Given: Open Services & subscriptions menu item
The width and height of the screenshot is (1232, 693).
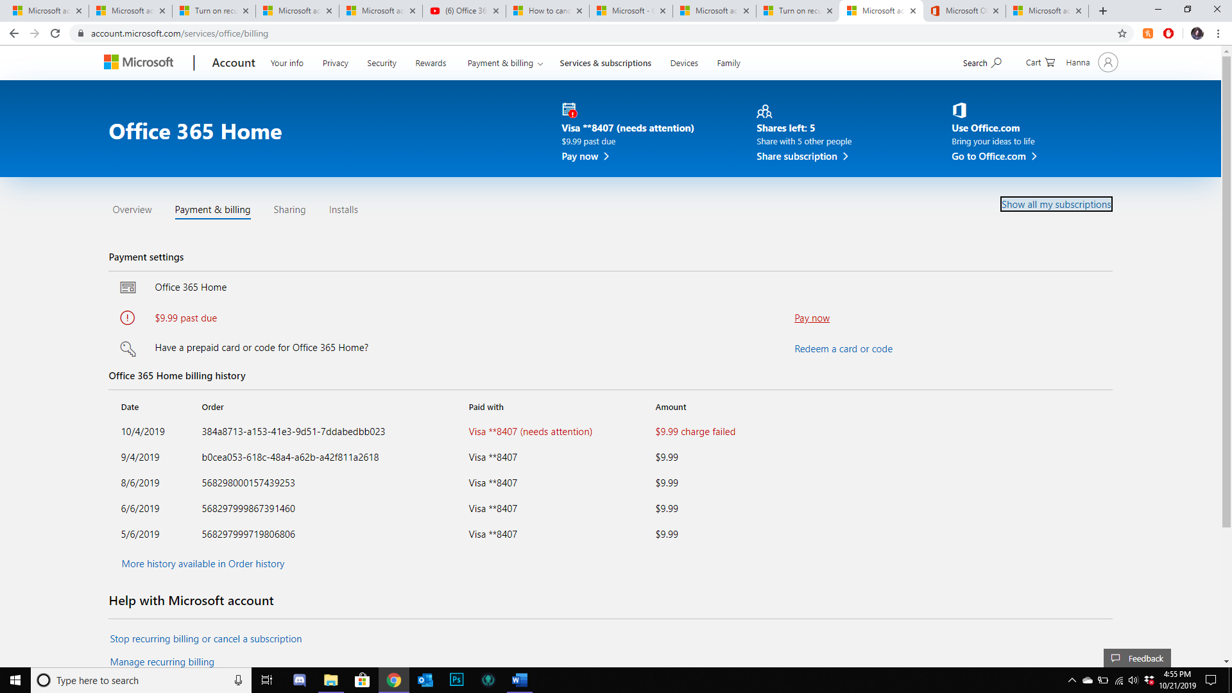Looking at the screenshot, I should click(605, 63).
